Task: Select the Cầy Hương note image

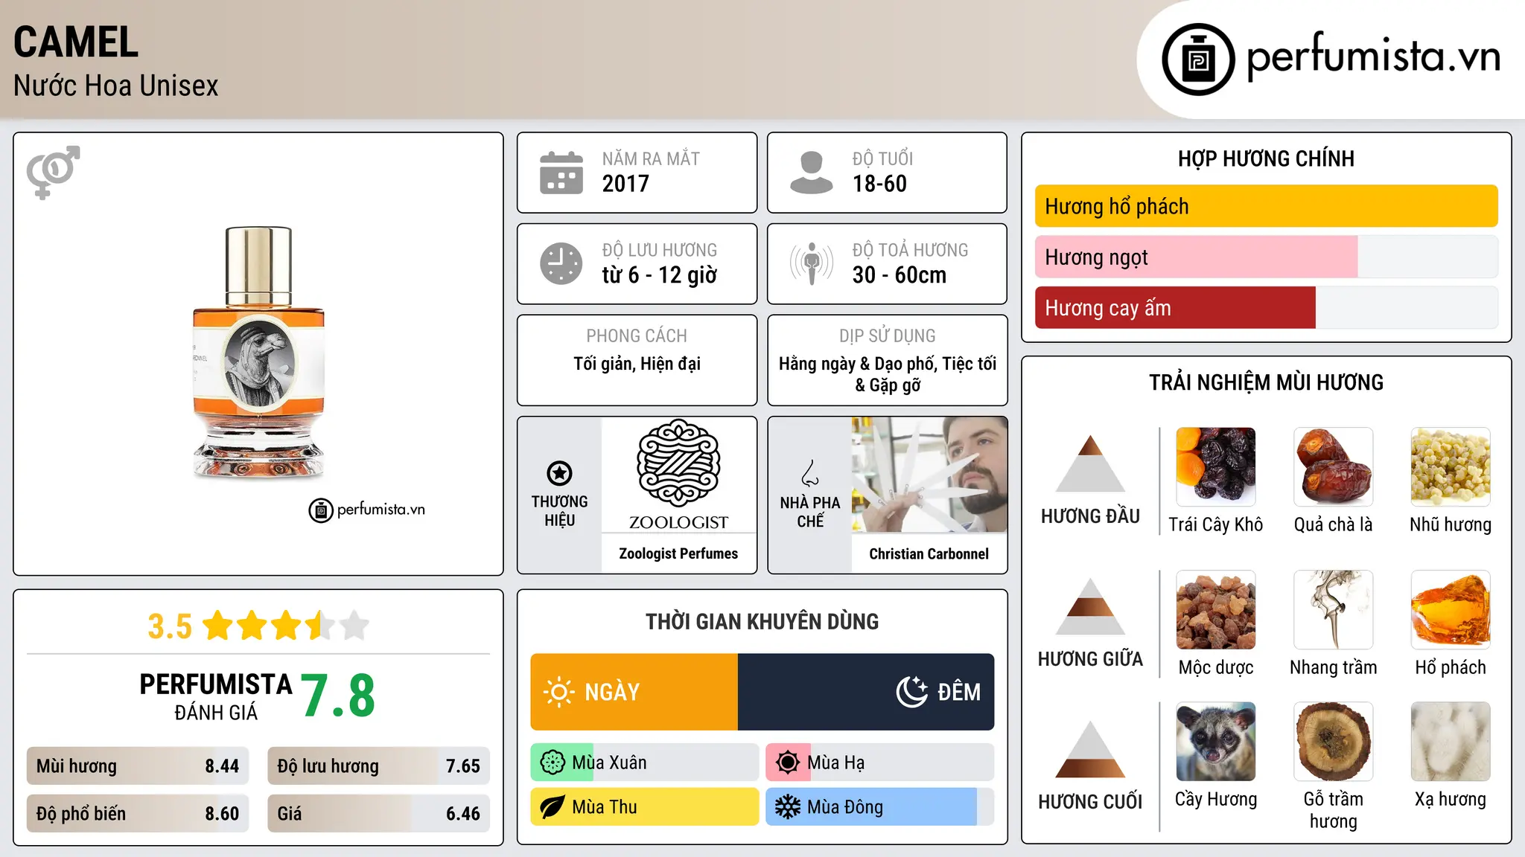Action: 1216,741
